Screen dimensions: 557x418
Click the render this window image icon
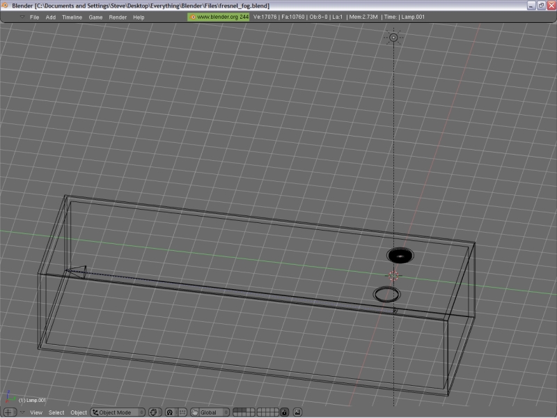(297, 412)
